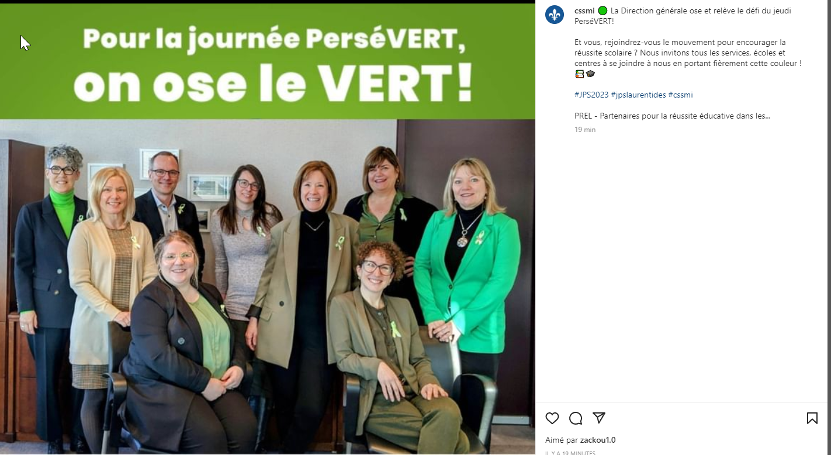This screenshot has width=831, height=455.
Task: Click the group photo image
Action: click(268, 286)
